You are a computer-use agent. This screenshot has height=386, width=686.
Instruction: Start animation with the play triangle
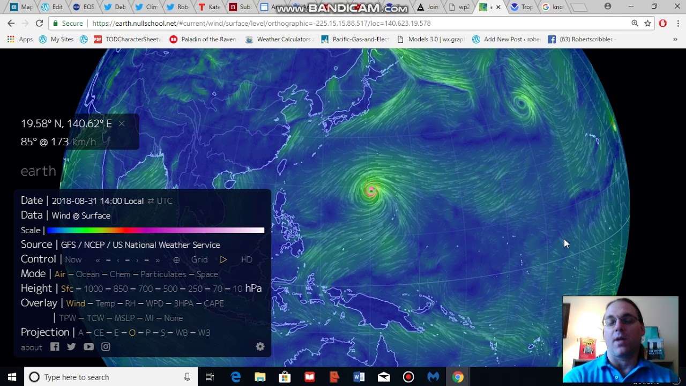(223, 259)
